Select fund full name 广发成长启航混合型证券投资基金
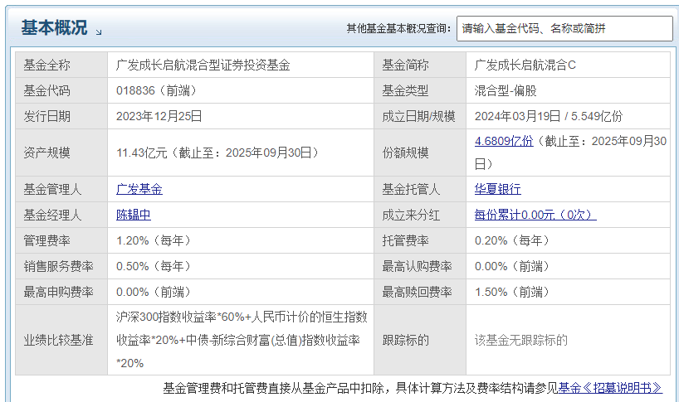Screen dimensions: 679x402 click(203, 65)
